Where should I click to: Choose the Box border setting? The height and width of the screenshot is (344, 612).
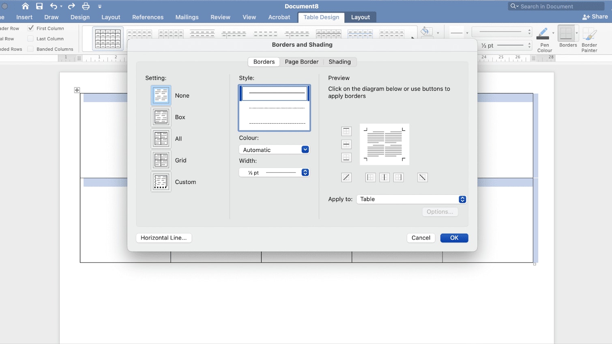pyautogui.click(x=161, y=117)
